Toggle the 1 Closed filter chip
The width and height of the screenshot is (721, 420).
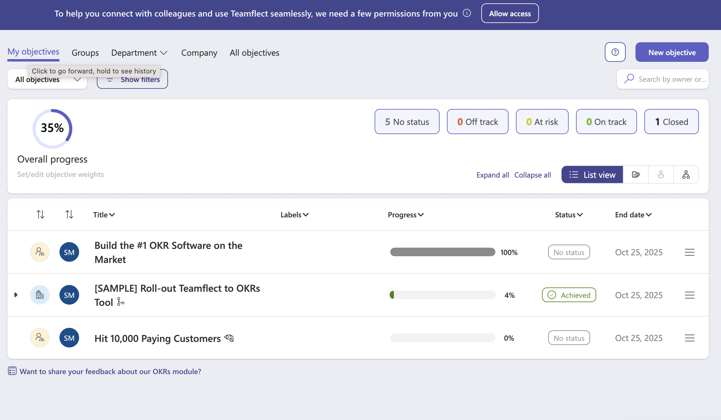coord(671,122)
